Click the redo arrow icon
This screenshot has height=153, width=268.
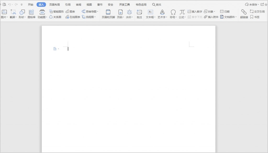tap(16, 5)
